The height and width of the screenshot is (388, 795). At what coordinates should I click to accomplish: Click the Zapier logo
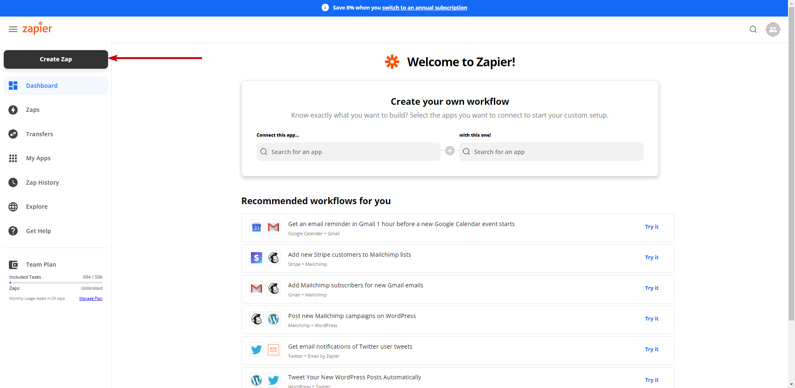[37, 28]
